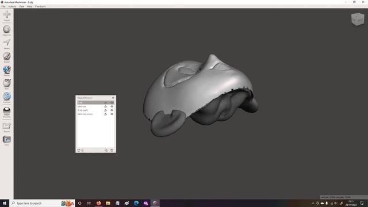The height and width of the screenshot is (207, 368).
Task: Open the Import tool
Action: (6, 16)
